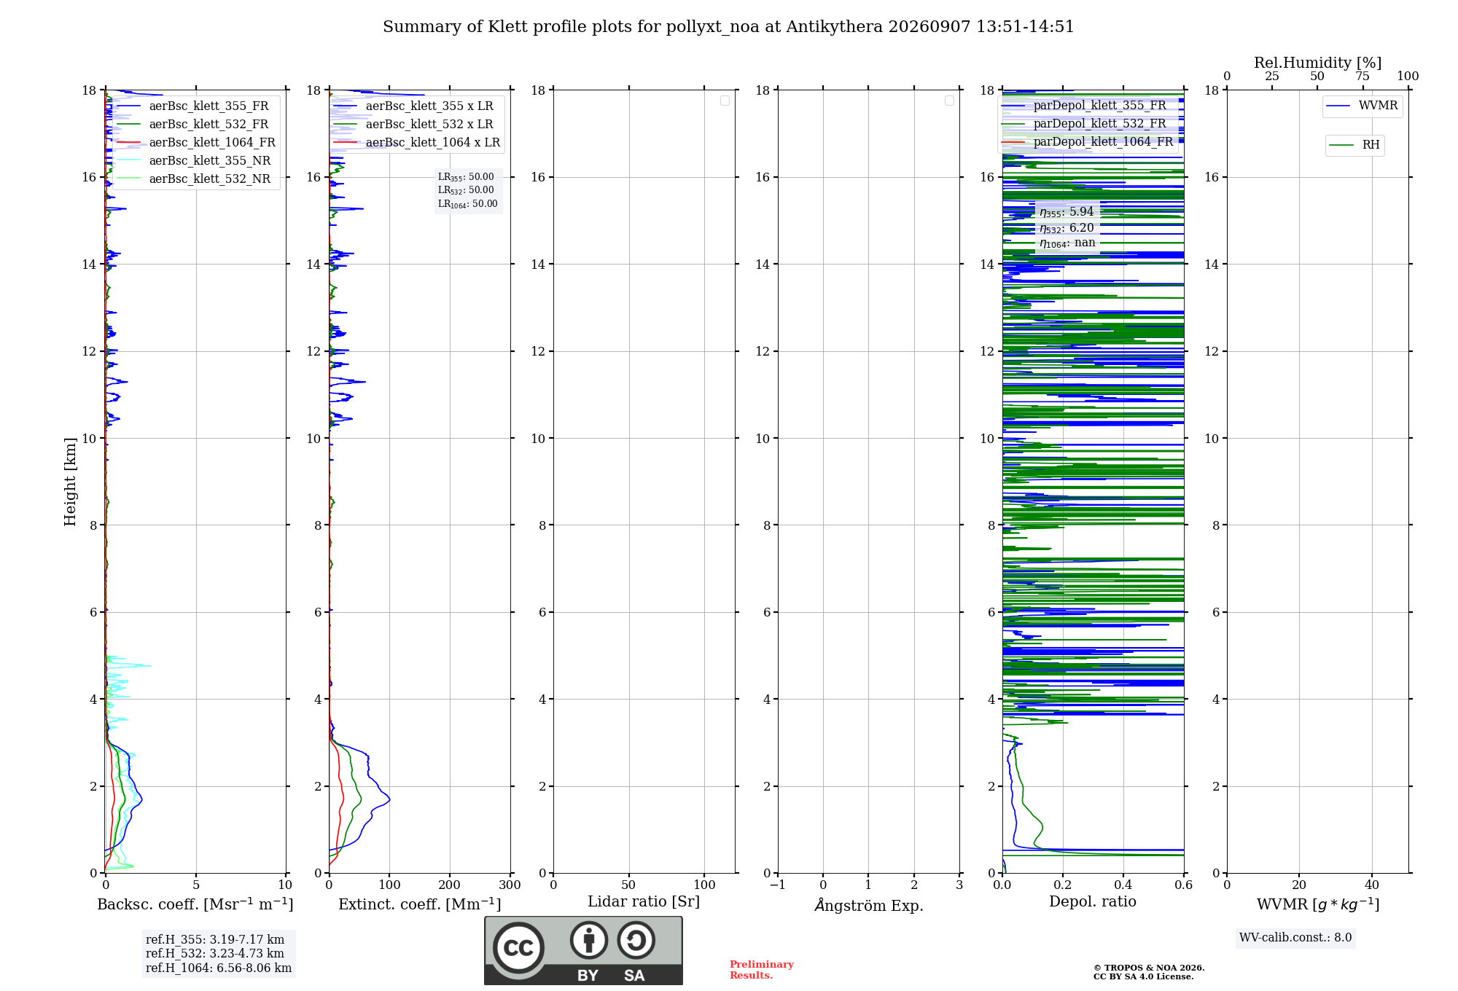Click the Creative Commons CC icon
1458x991 pixels.
(518, 948)
